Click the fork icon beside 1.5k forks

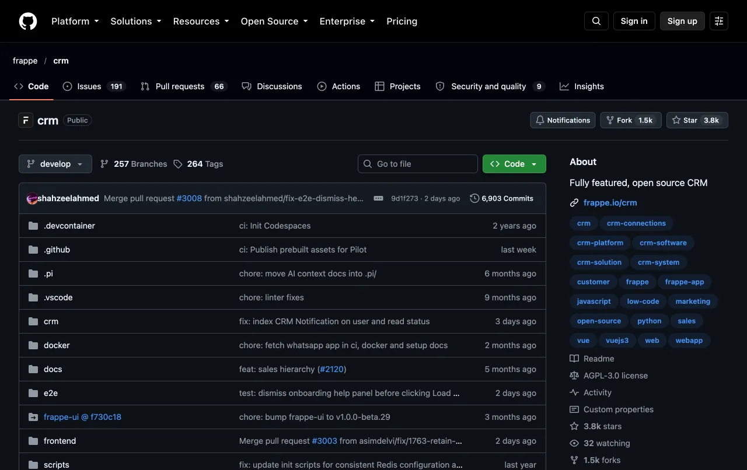pyautogui.click(x=574, y=460)
